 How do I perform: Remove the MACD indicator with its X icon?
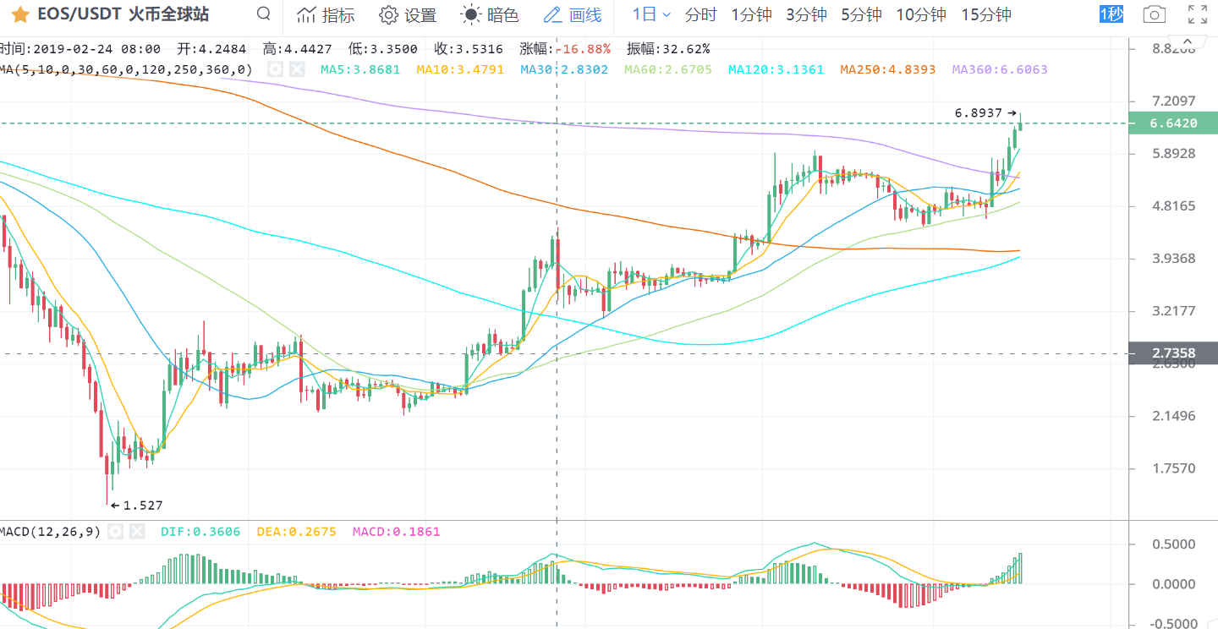tap(138, 532)
